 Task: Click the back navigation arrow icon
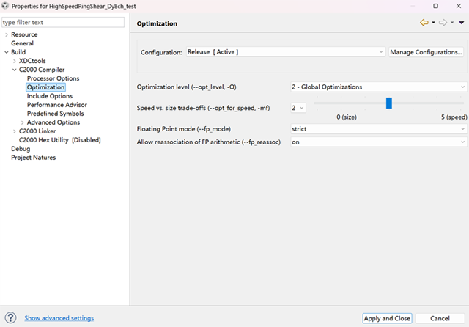tap(424, 23)
